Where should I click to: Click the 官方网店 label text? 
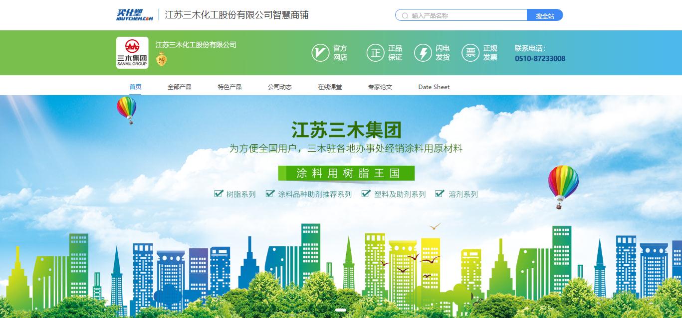click(340, 53)
